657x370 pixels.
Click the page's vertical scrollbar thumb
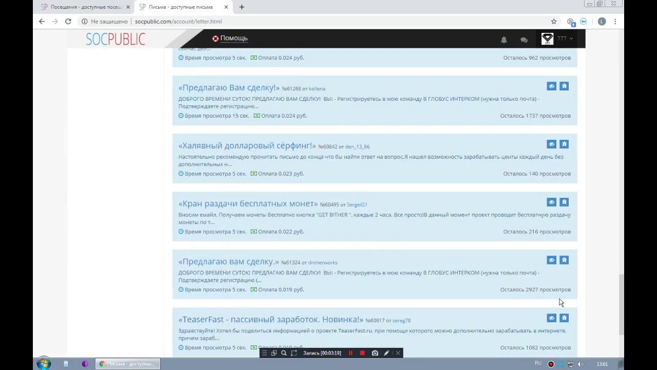621,304
